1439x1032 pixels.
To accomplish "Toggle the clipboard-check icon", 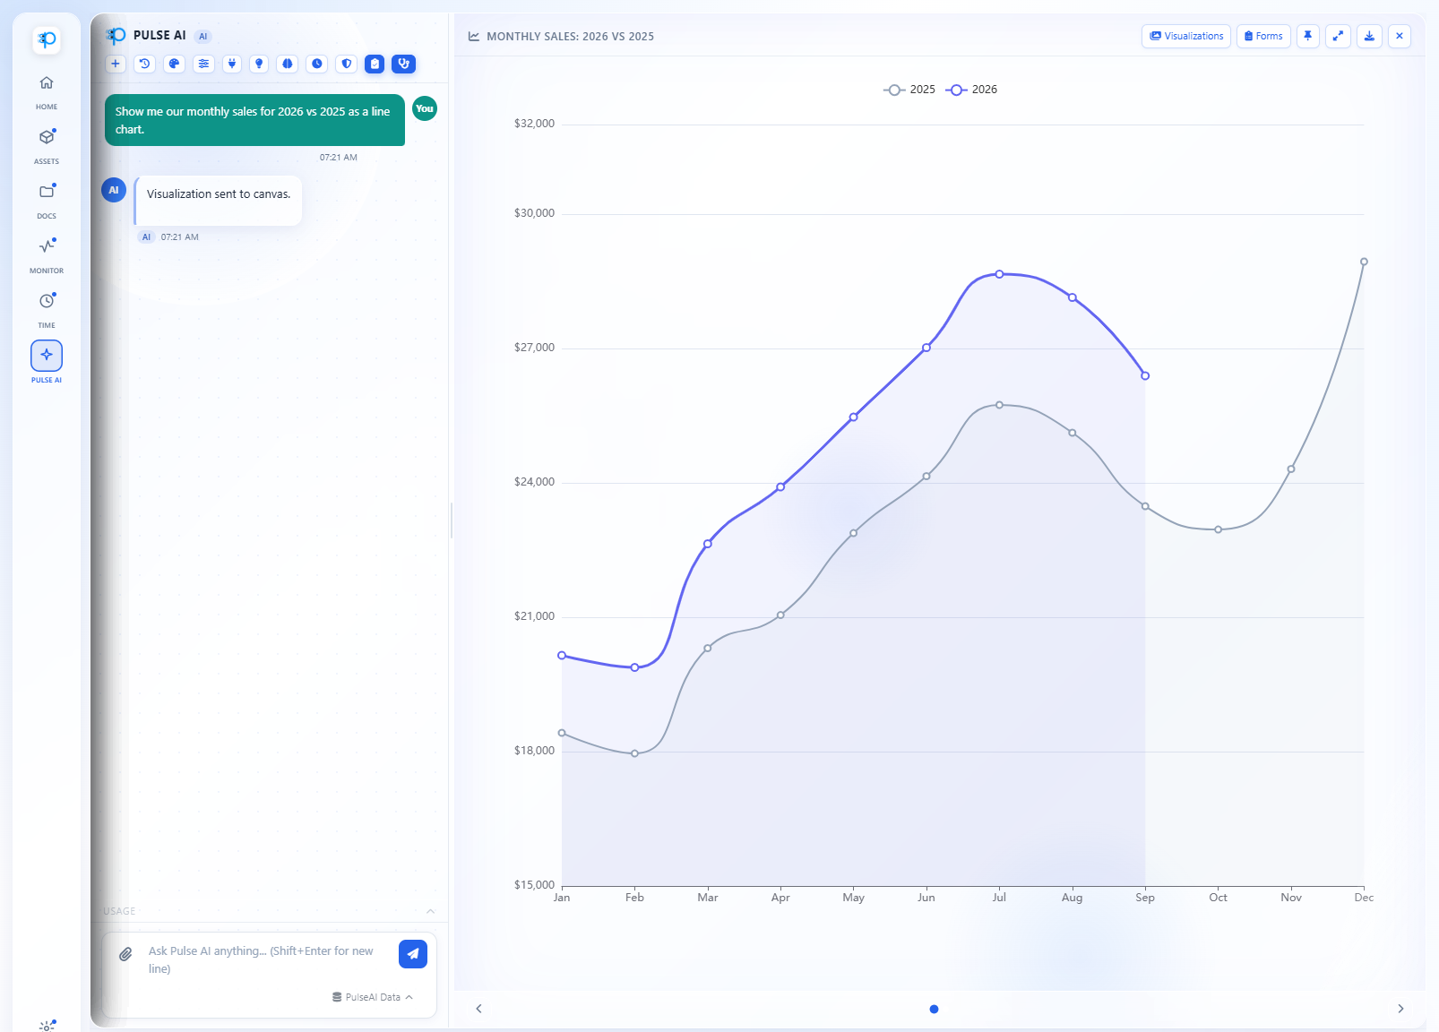I will [x=375, y=64].
